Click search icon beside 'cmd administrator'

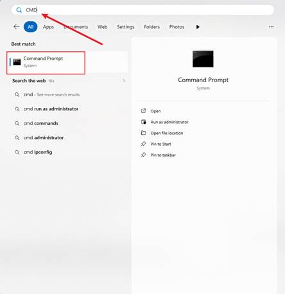(x=17, y=138)
